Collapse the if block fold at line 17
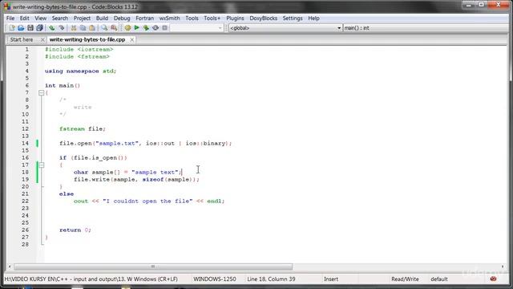The height and width of the screenshot is (289, 513). pyautogui.click(x=41, y=165)
